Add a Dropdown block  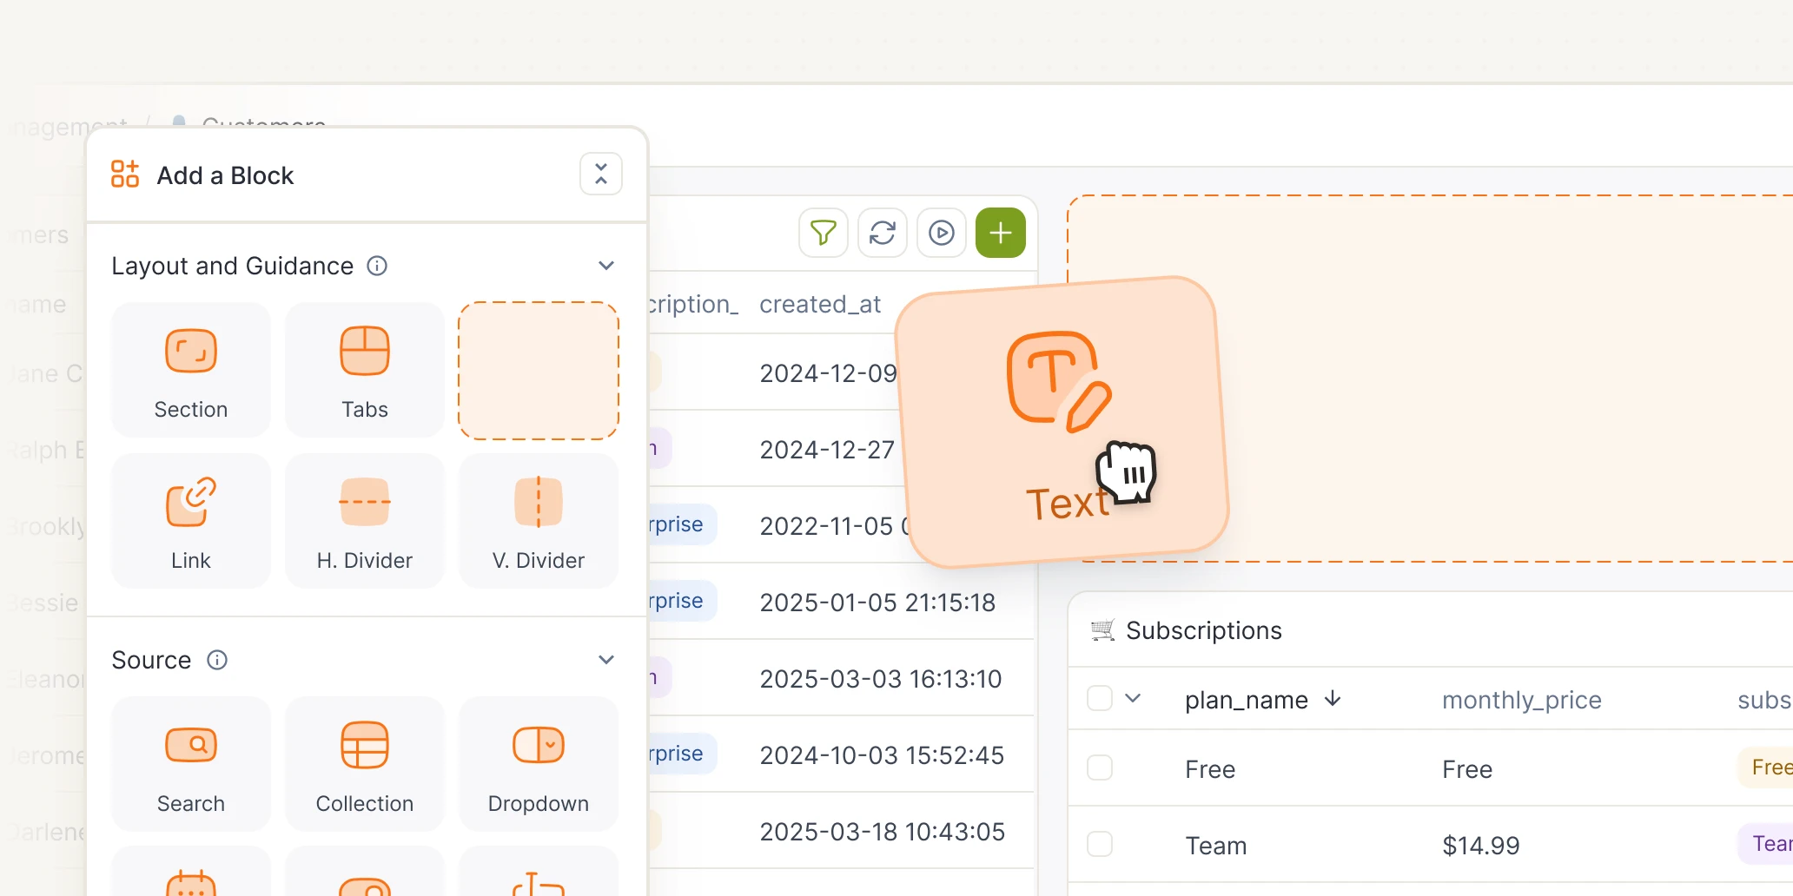coord(538,764)
